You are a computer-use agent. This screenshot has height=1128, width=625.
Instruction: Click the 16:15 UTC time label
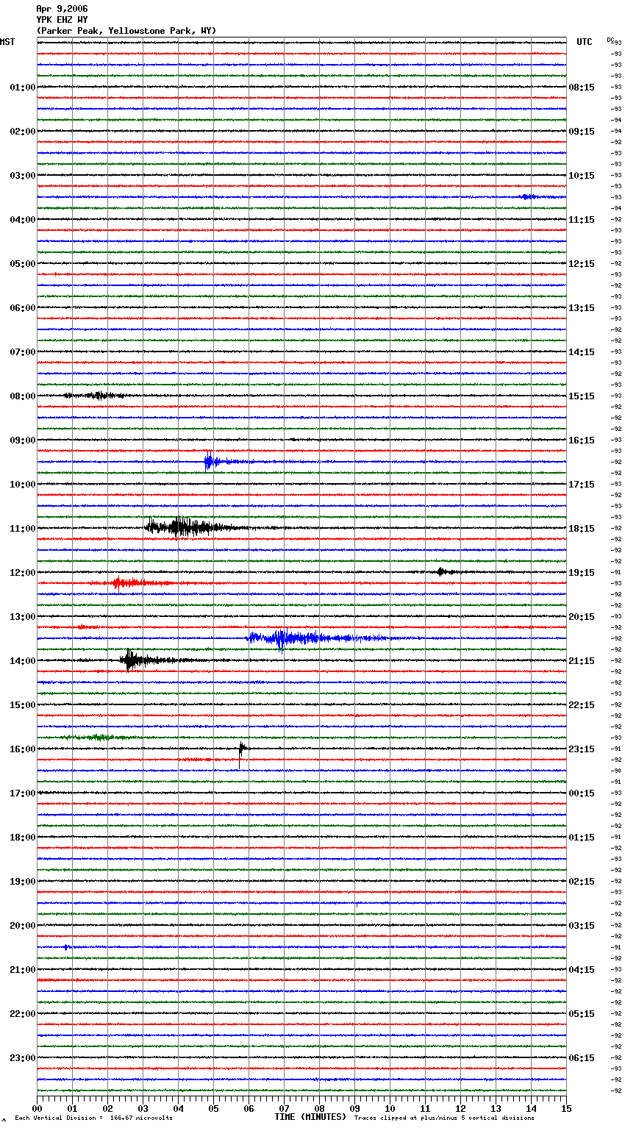[x=582, y=440]
